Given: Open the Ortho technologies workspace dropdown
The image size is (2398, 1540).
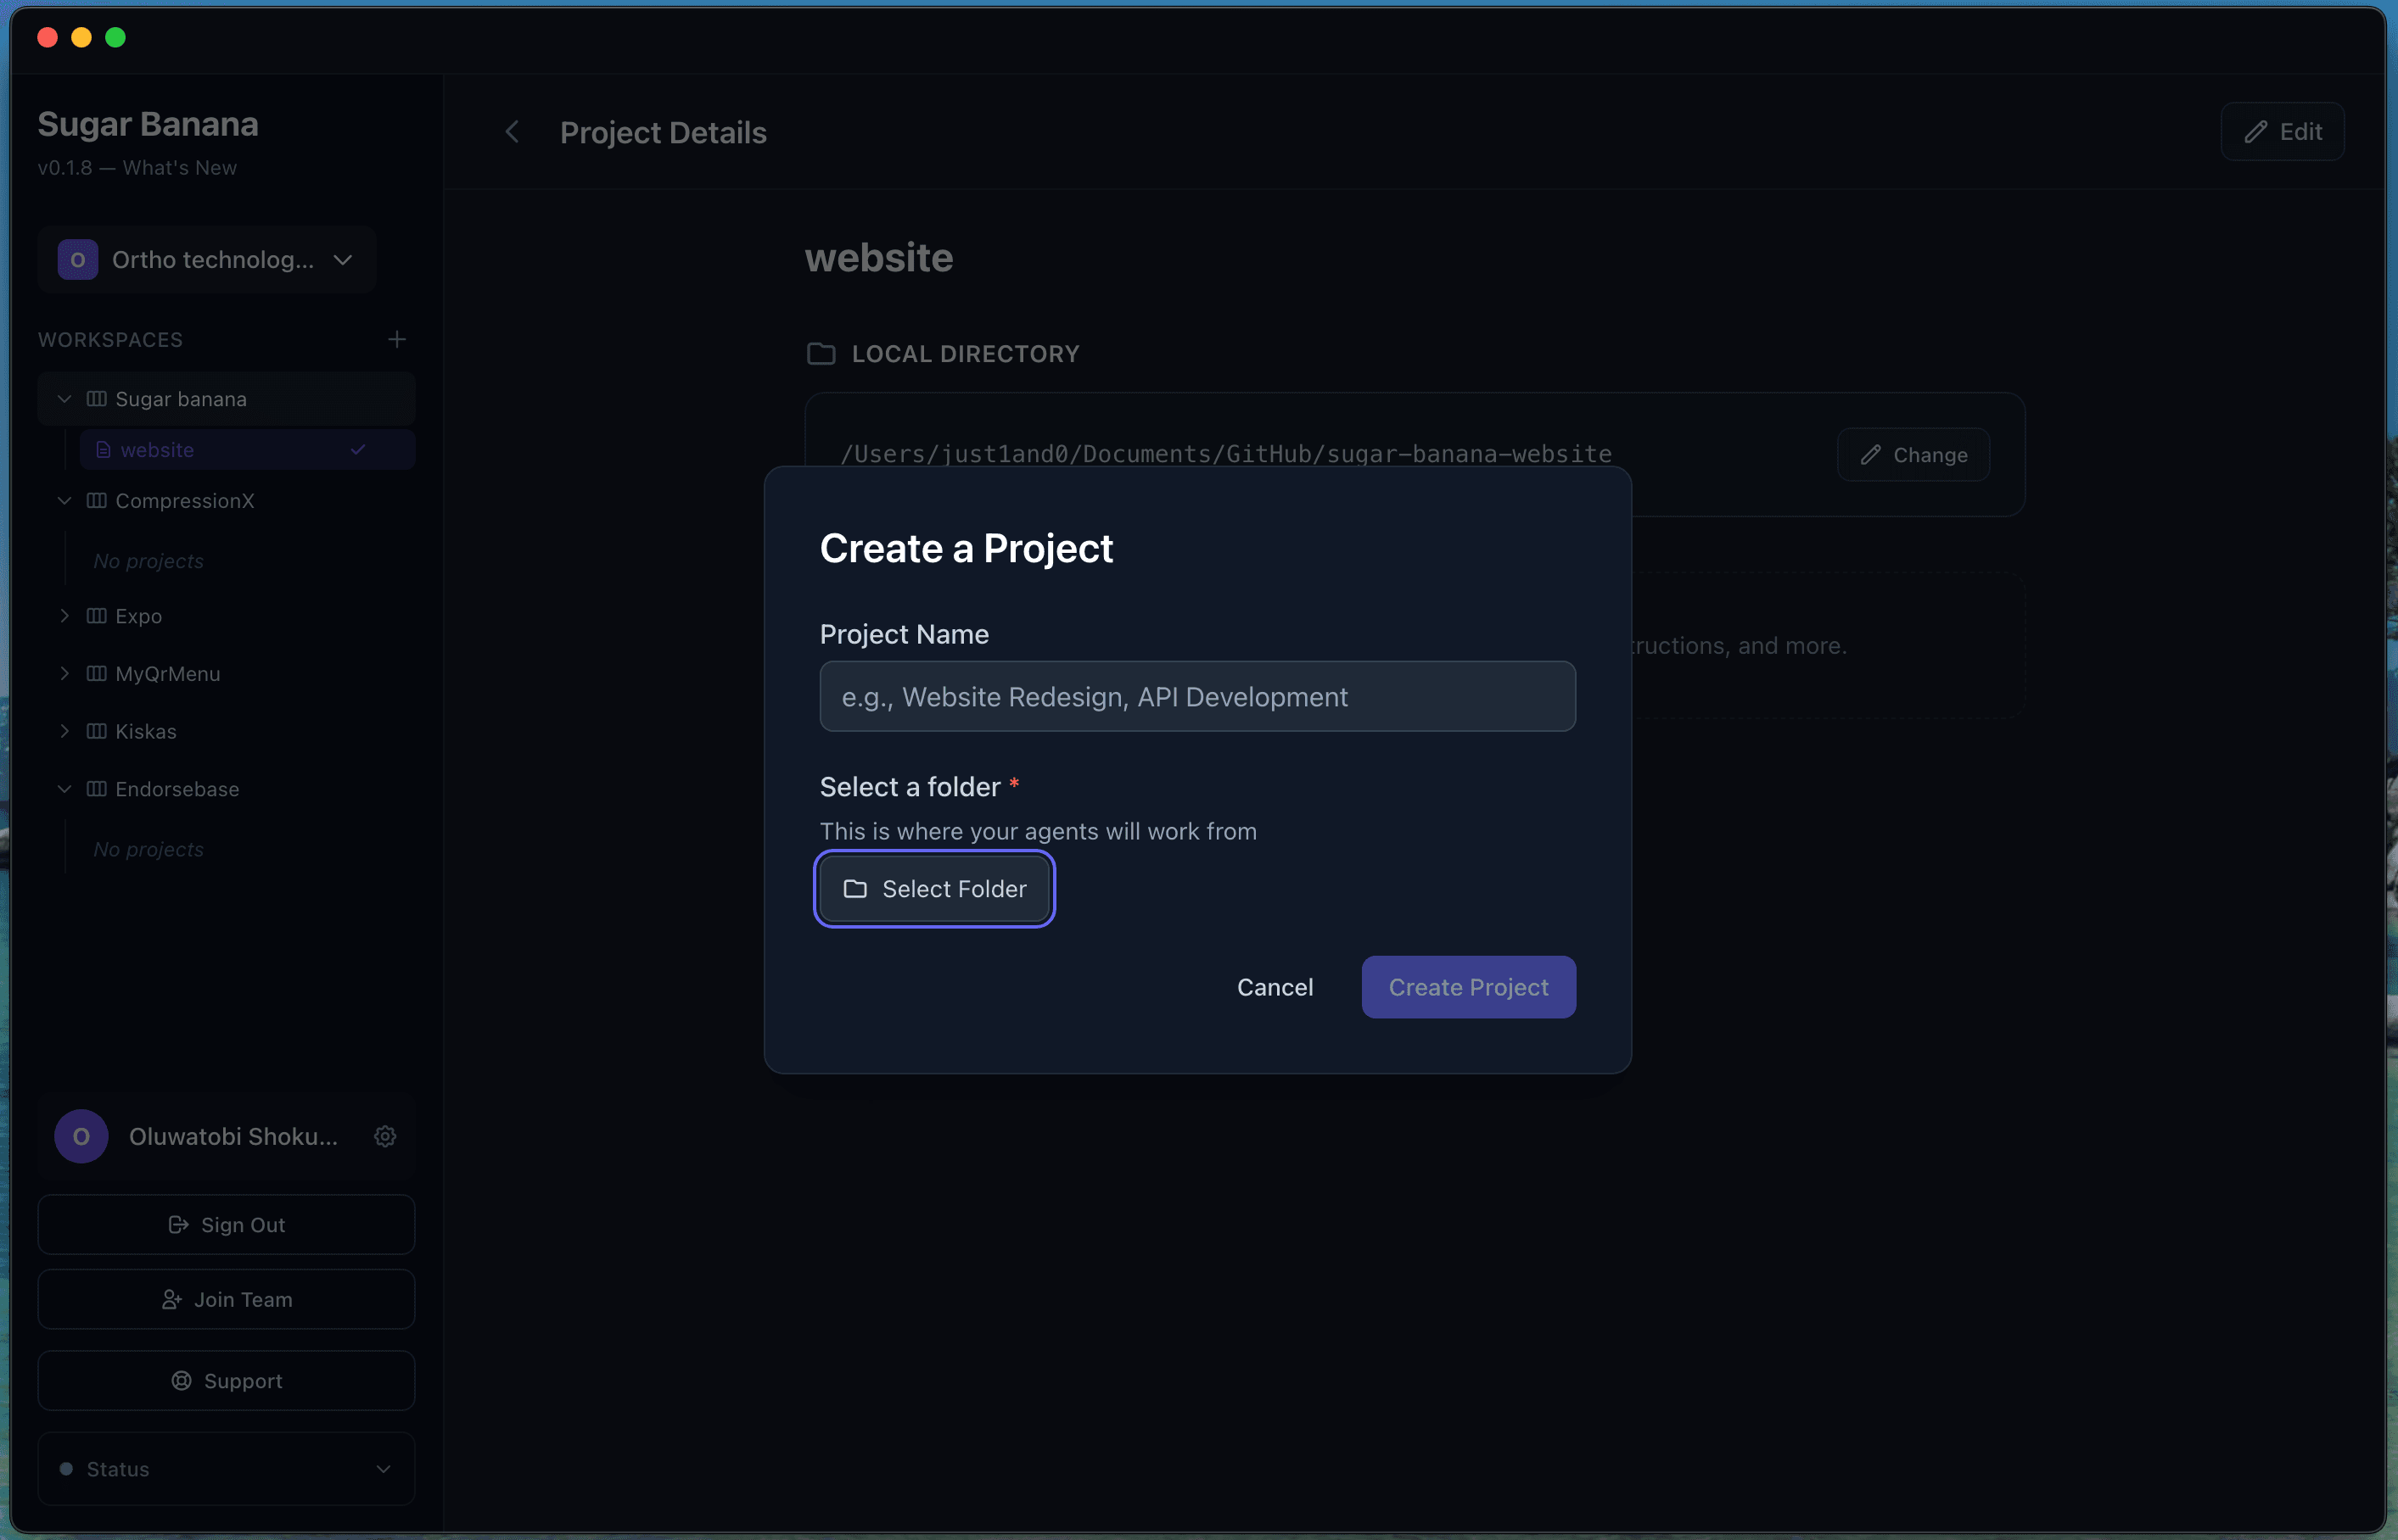Looking at the screenshot, I should click(x=341, y=259).
